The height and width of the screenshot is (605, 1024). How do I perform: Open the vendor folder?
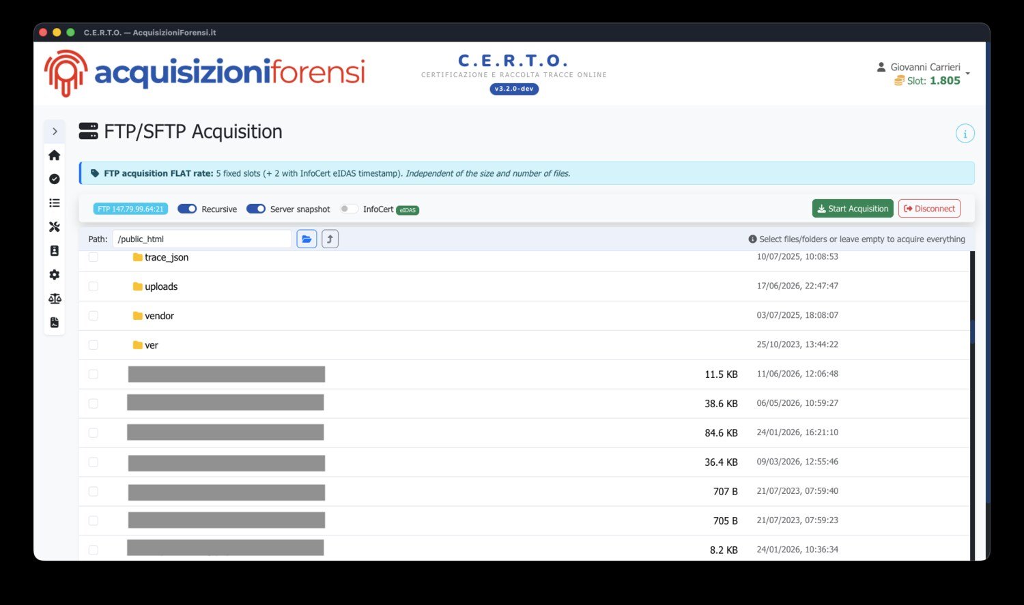click(154, 316)
